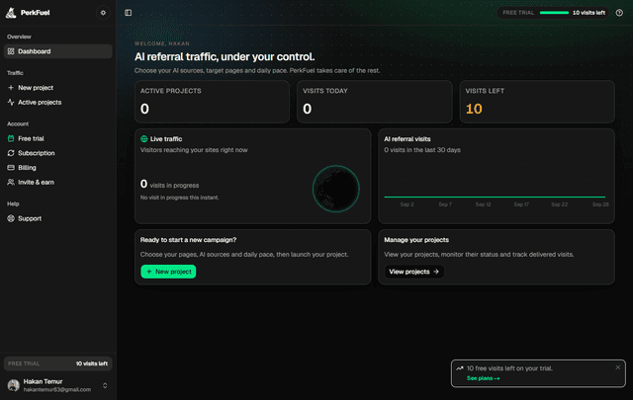Click the '10 visits left' text in top bar
The image size is (633, 400).
(x=589, y=13)
